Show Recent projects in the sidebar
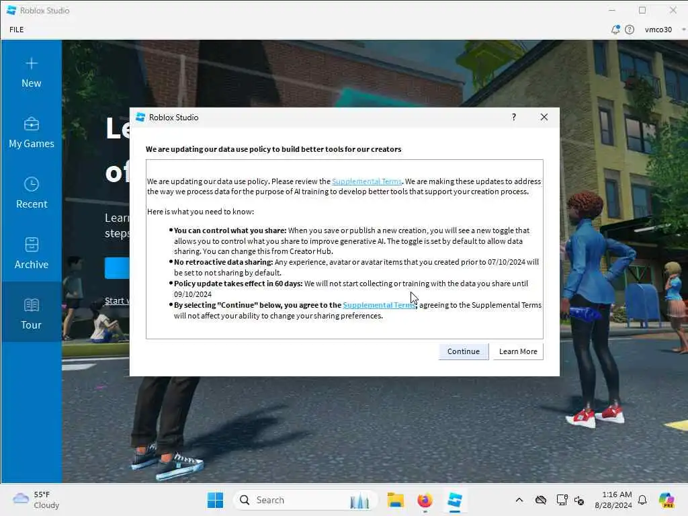The width and height of the screenshot is (688, 516). point(31,193)
